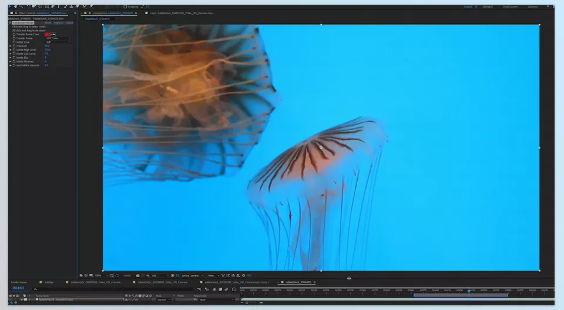
Task: Click the Effect Controls panel overflow chevron
Action: (x=75, y=13)
